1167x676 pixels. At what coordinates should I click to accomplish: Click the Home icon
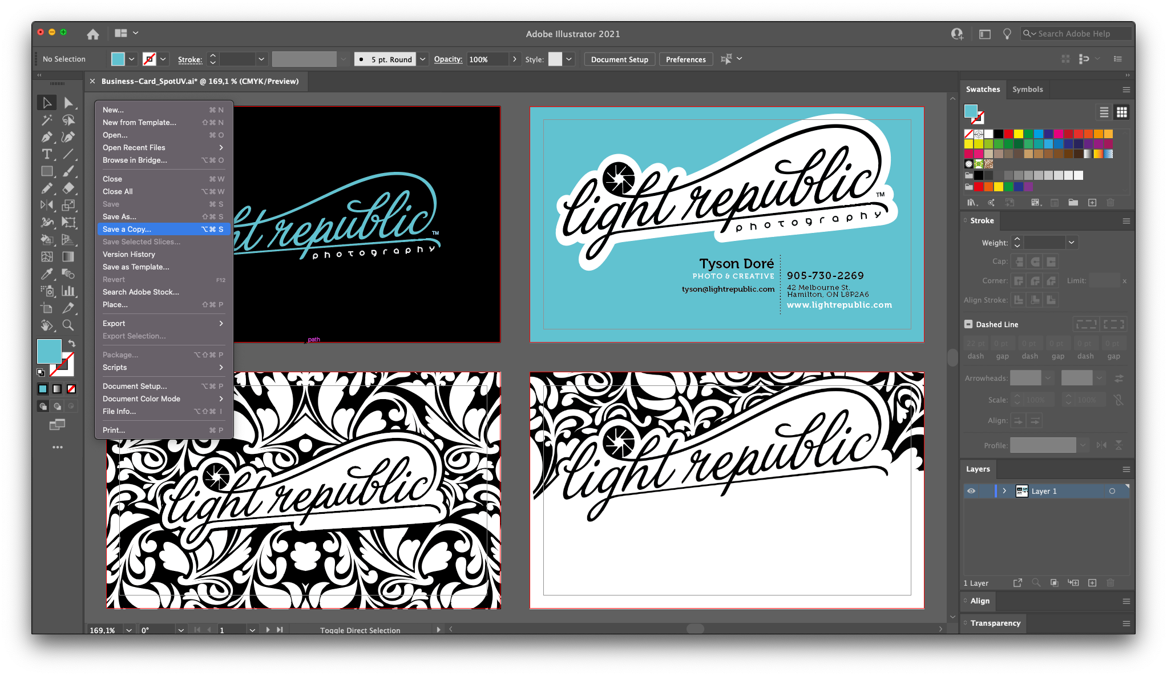[x=93, y=34]
